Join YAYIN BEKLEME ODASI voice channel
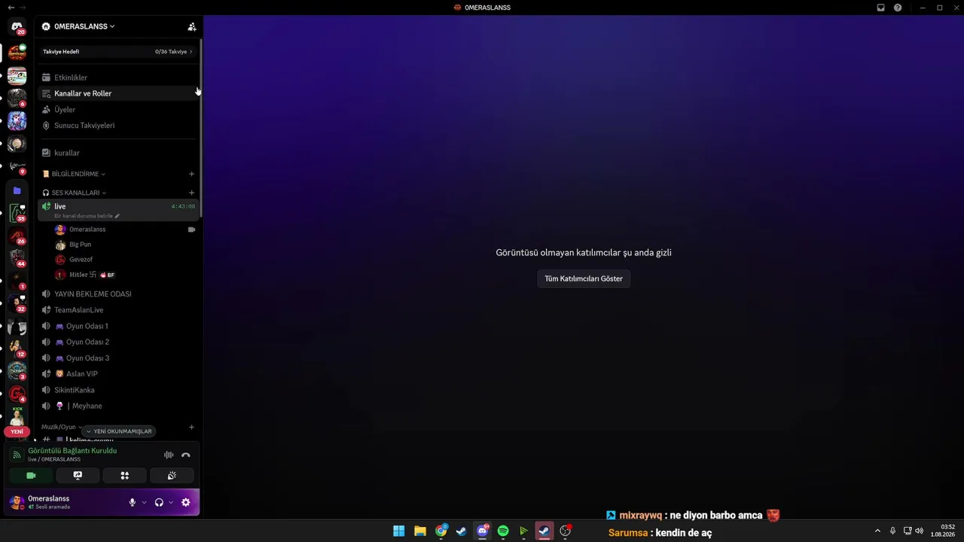Image resolution: width=964 pixels, height=542 pixels. 118,294
